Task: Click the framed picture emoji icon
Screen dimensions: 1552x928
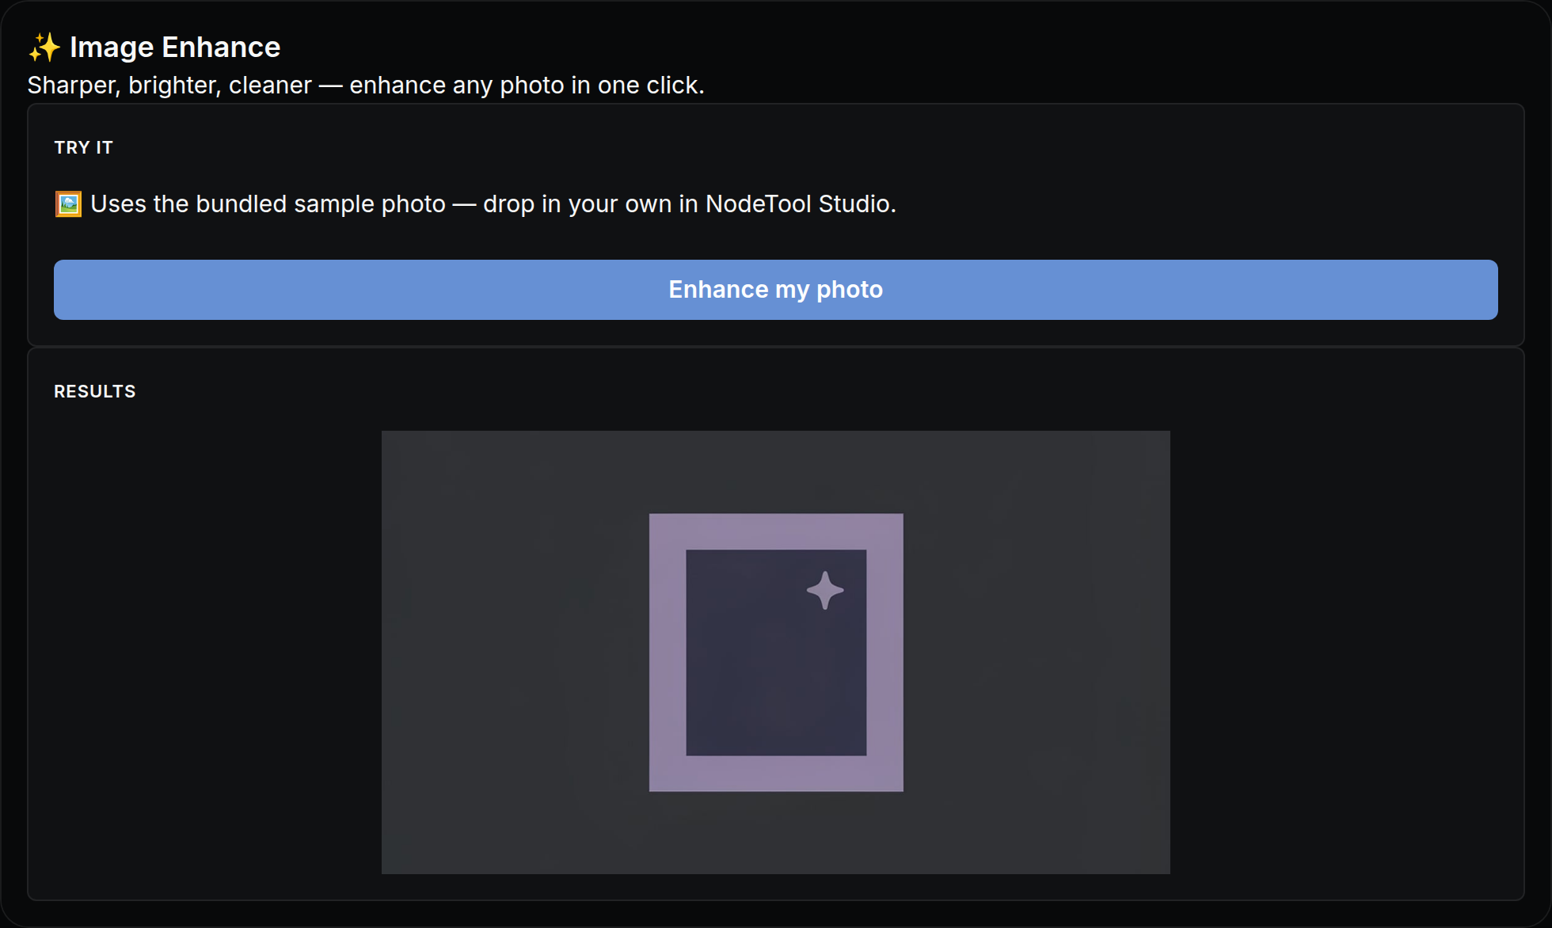Action: [x=68, y=204]
